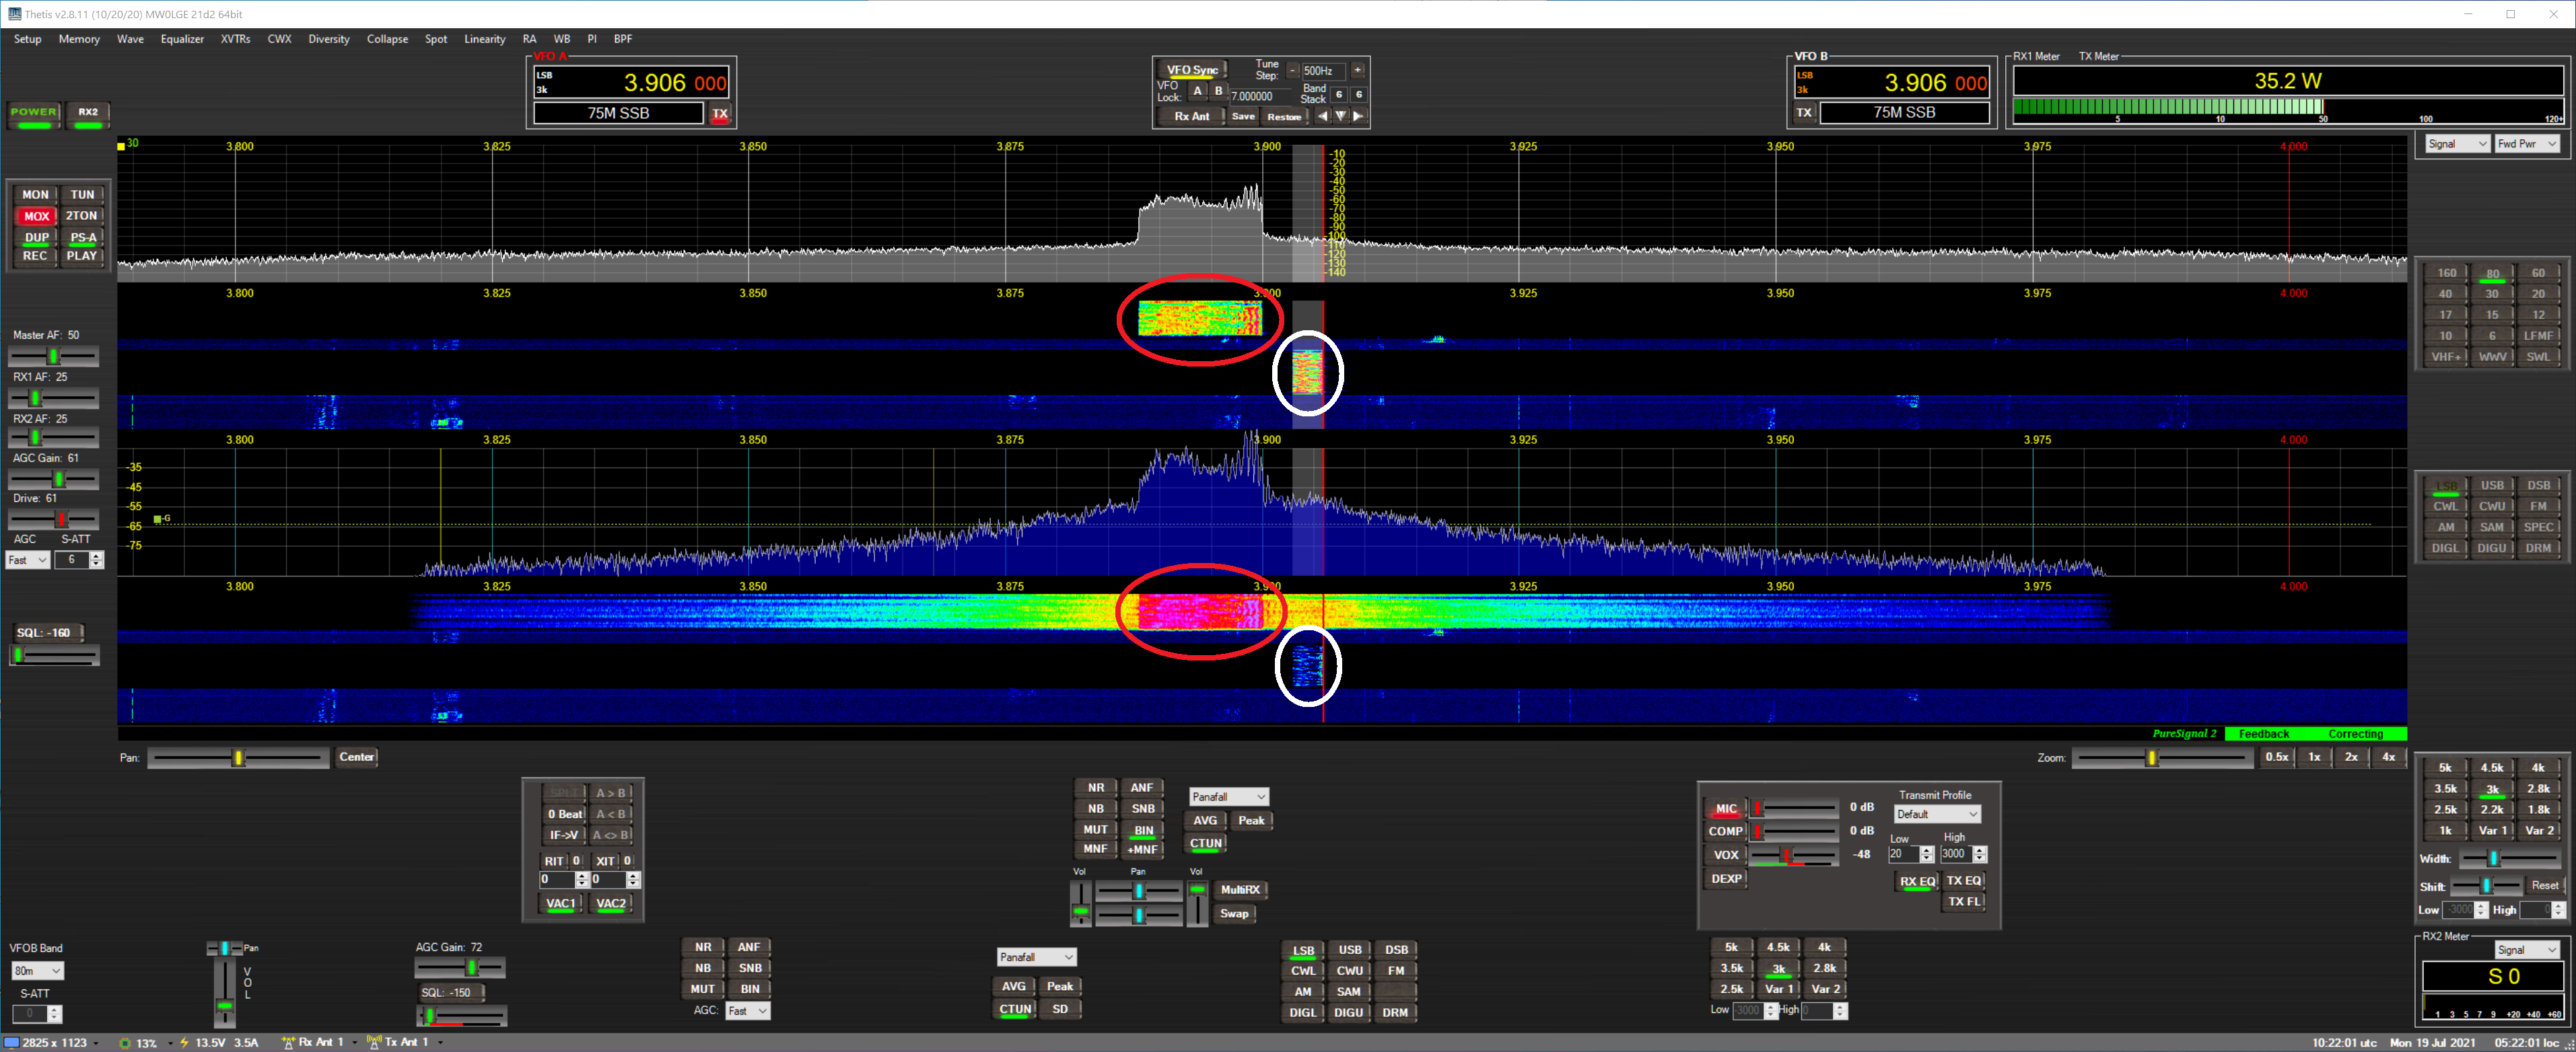
Task: Enable the NR noise reduction button
Action: pos(1095,787)
